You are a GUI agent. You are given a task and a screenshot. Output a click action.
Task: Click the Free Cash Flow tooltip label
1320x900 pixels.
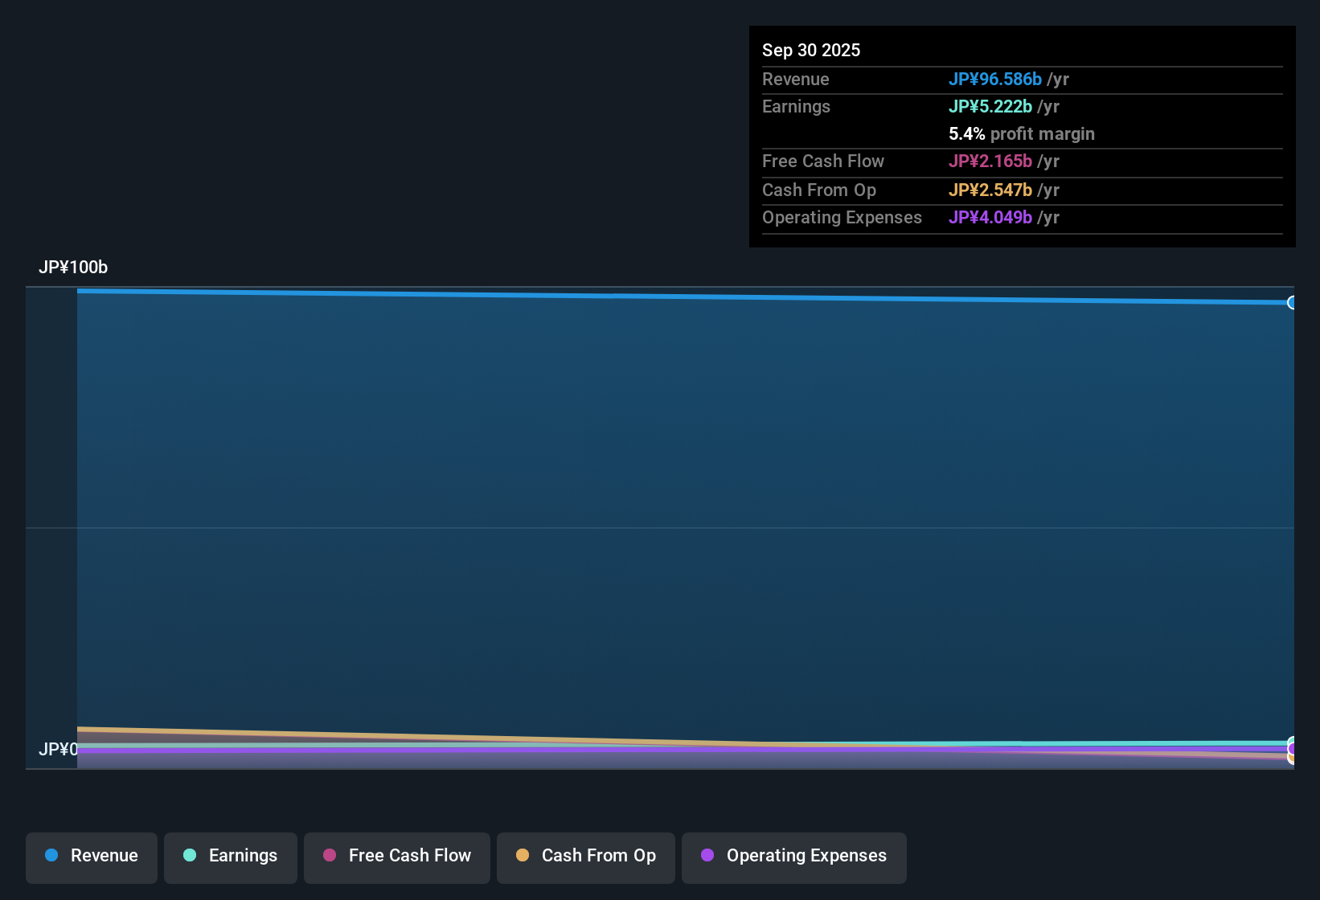(x=823, y=162)
